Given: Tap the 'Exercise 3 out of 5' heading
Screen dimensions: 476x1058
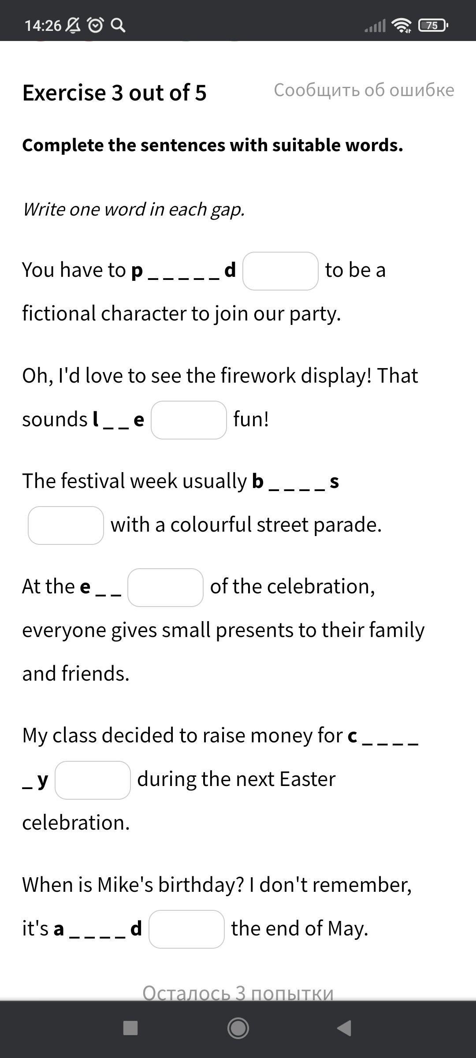Looking at the screenshot, I should tap(115, 93).
